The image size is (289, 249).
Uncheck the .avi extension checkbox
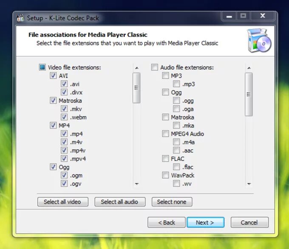click(x=64, y=84)
